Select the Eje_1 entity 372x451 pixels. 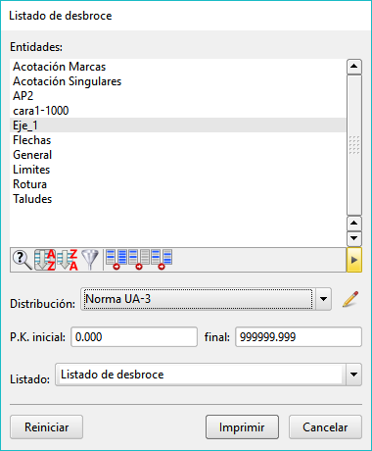tap(178, 125)
